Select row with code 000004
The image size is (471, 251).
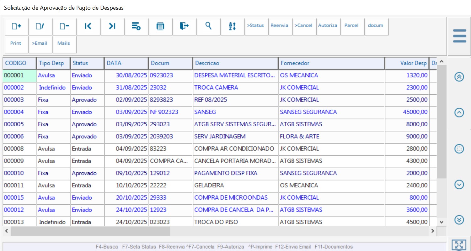click(14, 112)
